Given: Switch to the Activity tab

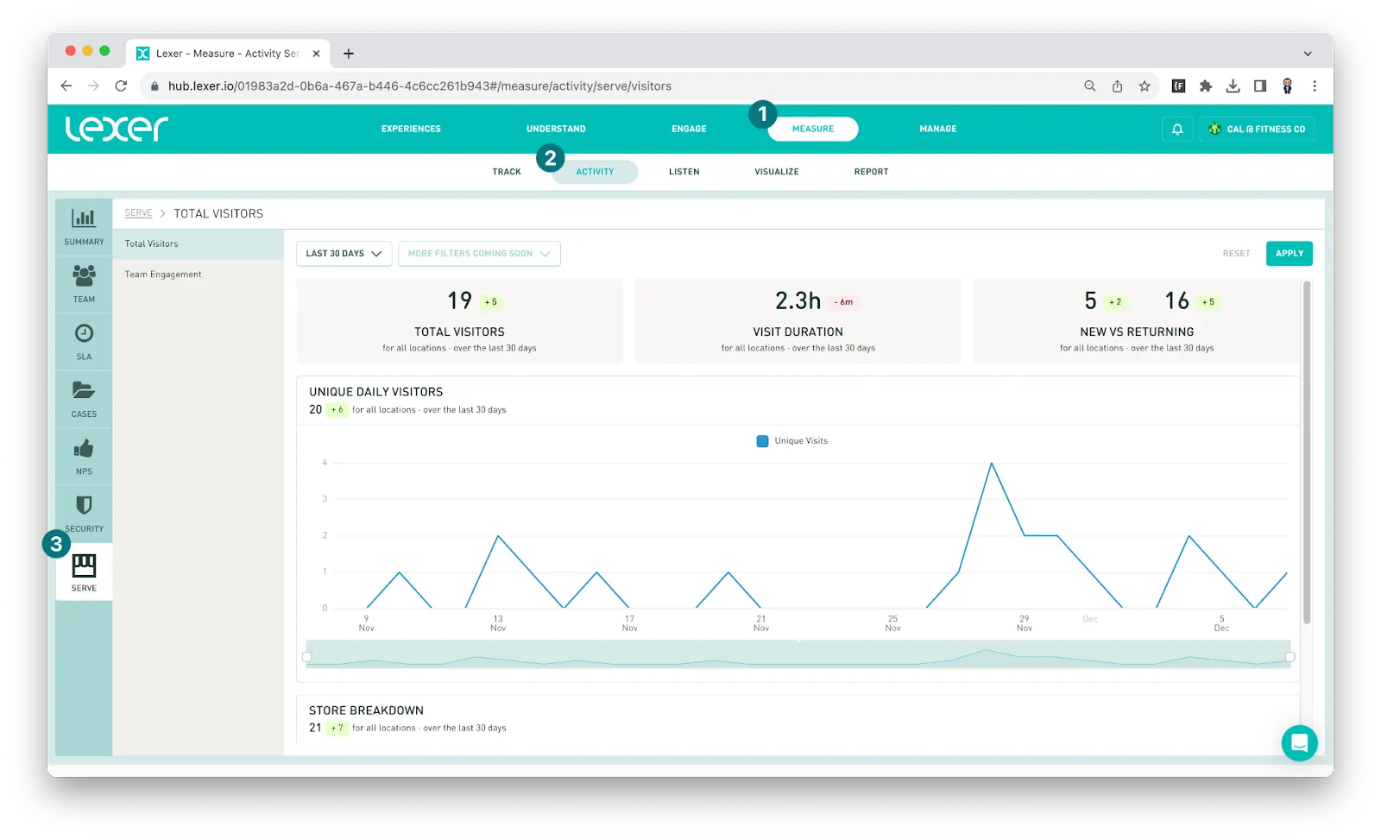Looking at the screenshot, I should pyautogui.click(x=595, y=172).
